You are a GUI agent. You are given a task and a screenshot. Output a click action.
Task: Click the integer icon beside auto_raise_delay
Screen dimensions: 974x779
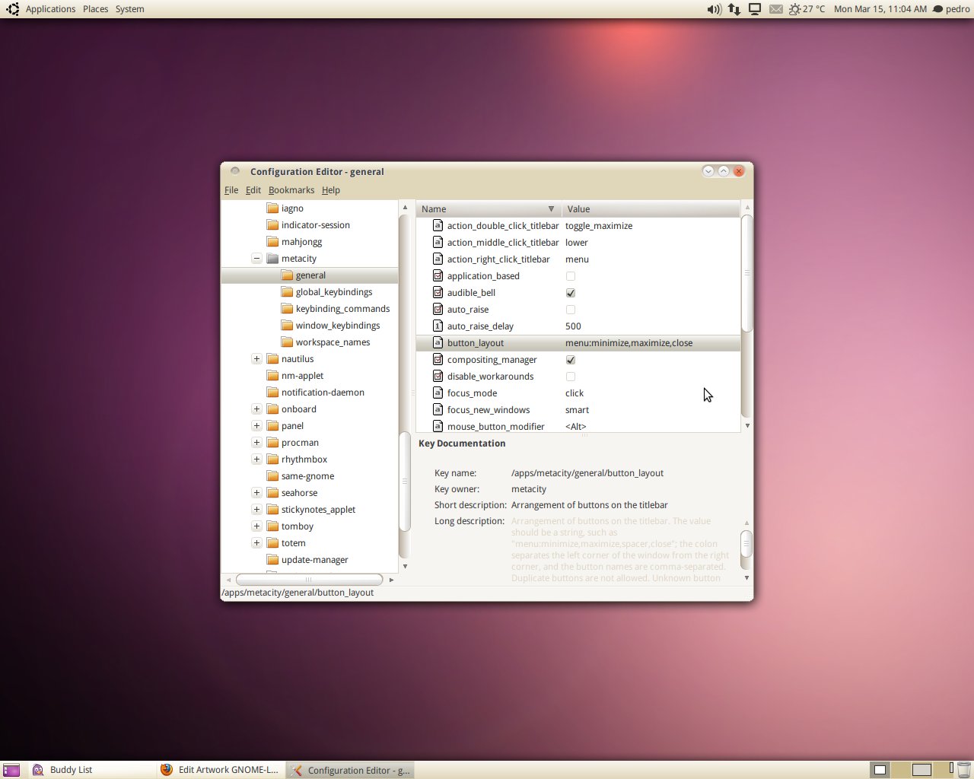click(x=438, y=326)
